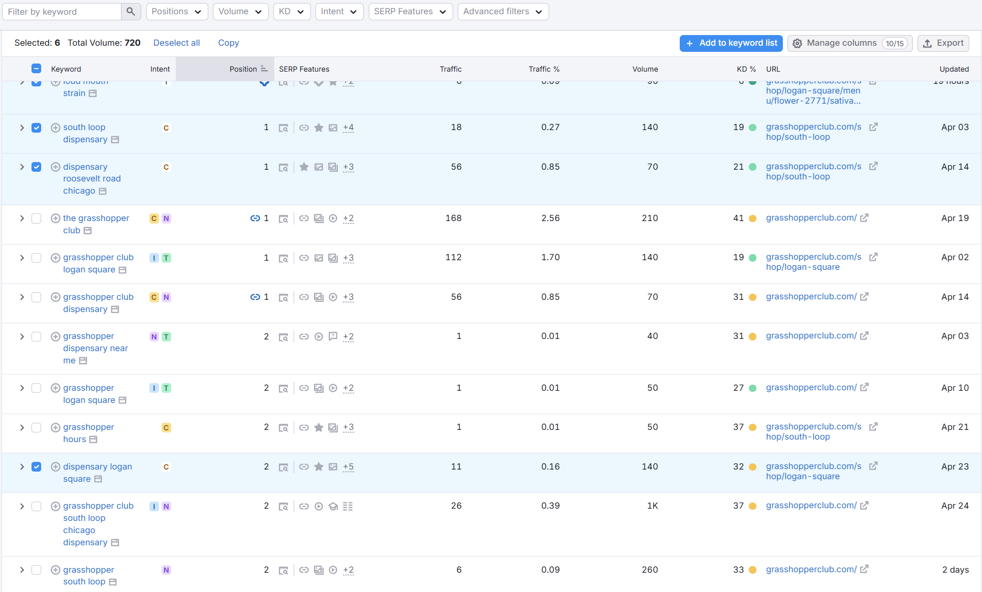Expand grasshopper club south loop chicago dispensary row
This screenshot has height=592, width=982.
(x=22, y=507)
